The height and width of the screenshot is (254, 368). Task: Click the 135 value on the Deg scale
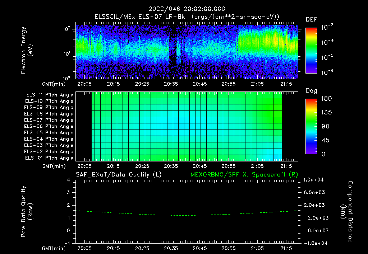[x=326, y=113]
